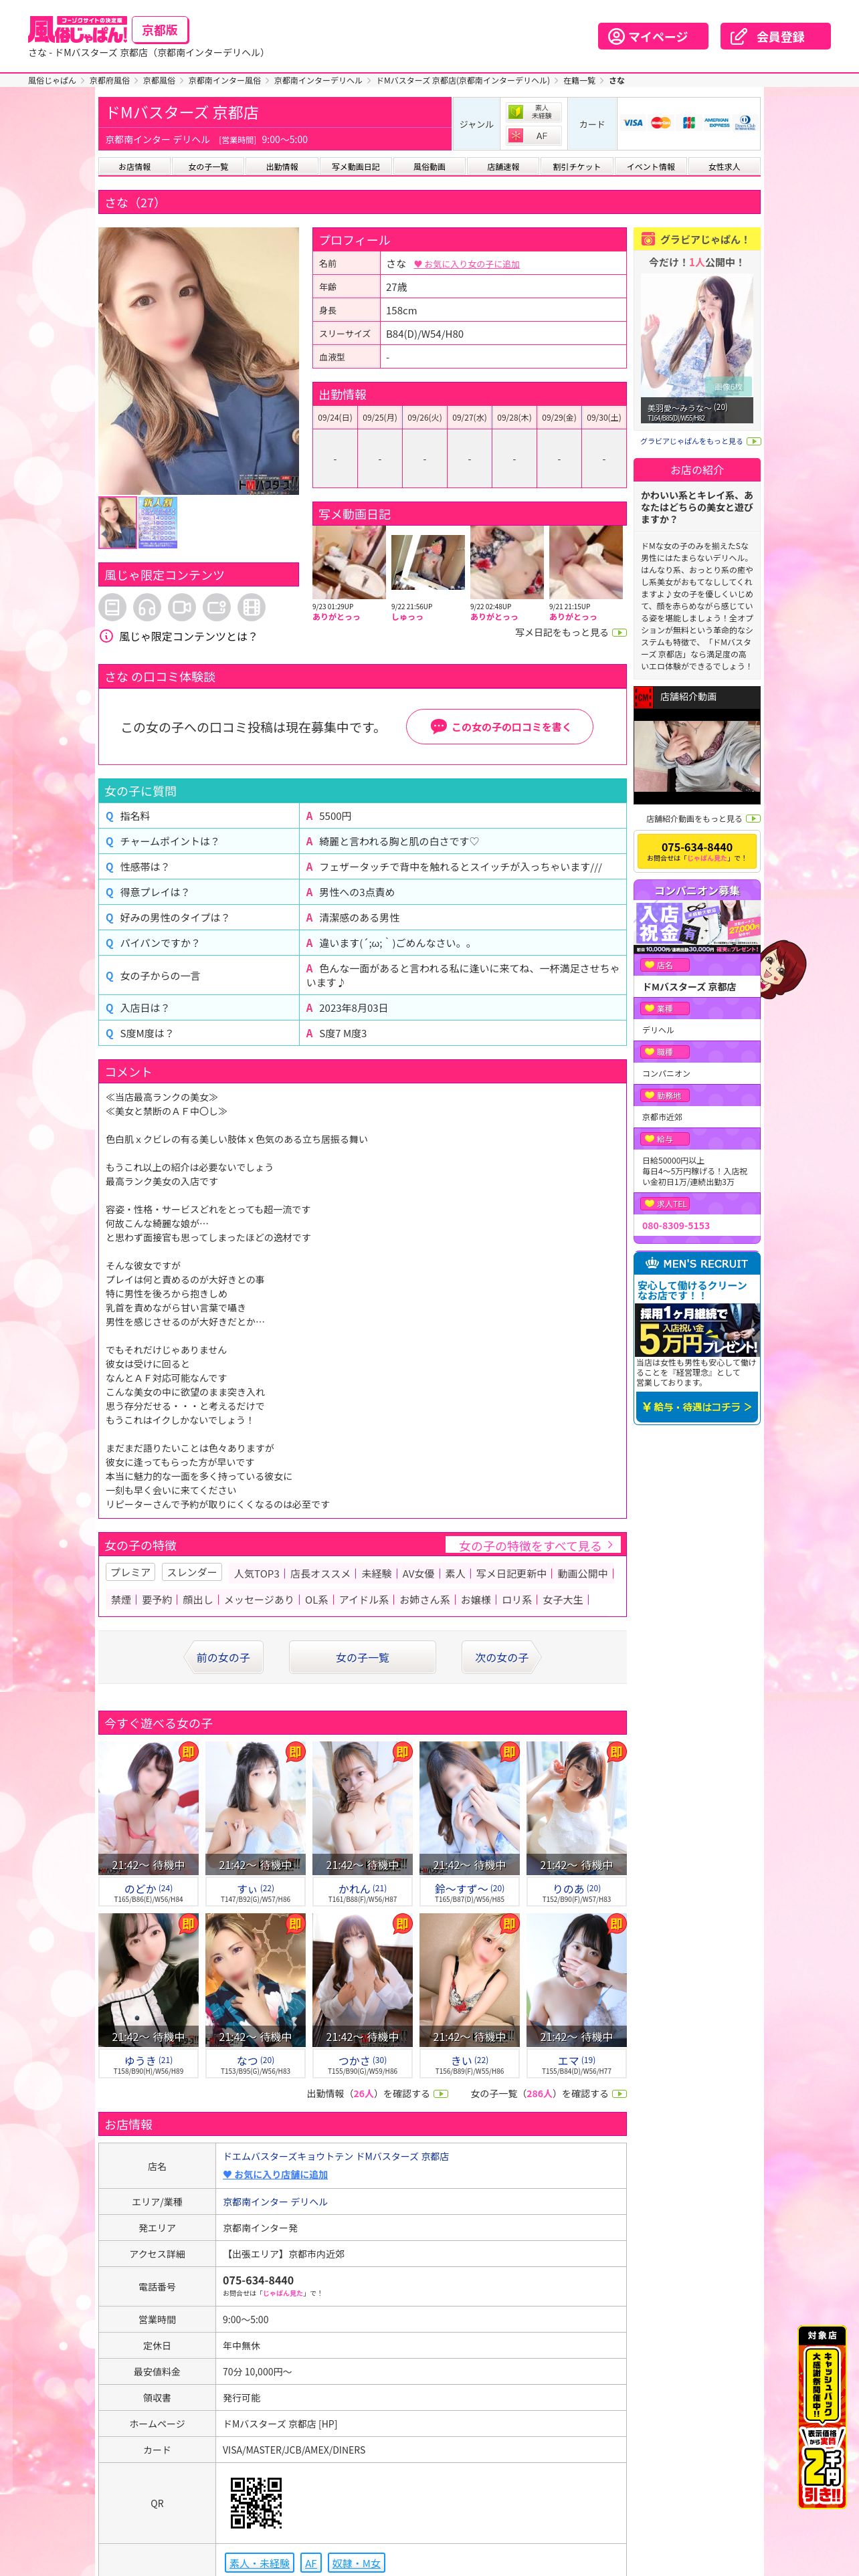
Task: Click the Mastercard logo
Action: click(660, 123)
